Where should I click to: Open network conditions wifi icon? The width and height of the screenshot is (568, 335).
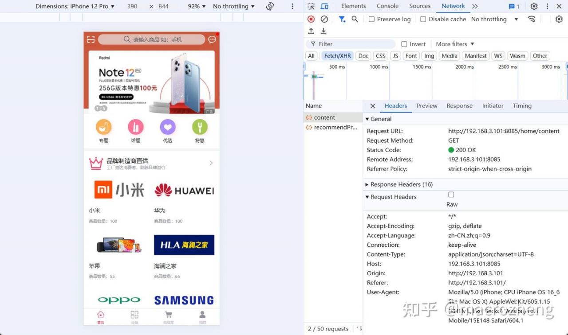coord(532,19)
